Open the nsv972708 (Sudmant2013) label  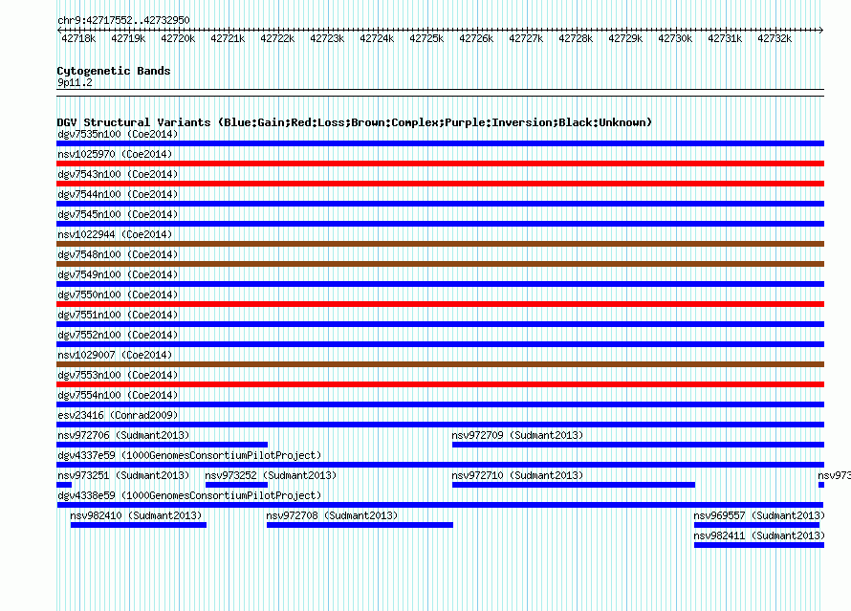point(332,515)
